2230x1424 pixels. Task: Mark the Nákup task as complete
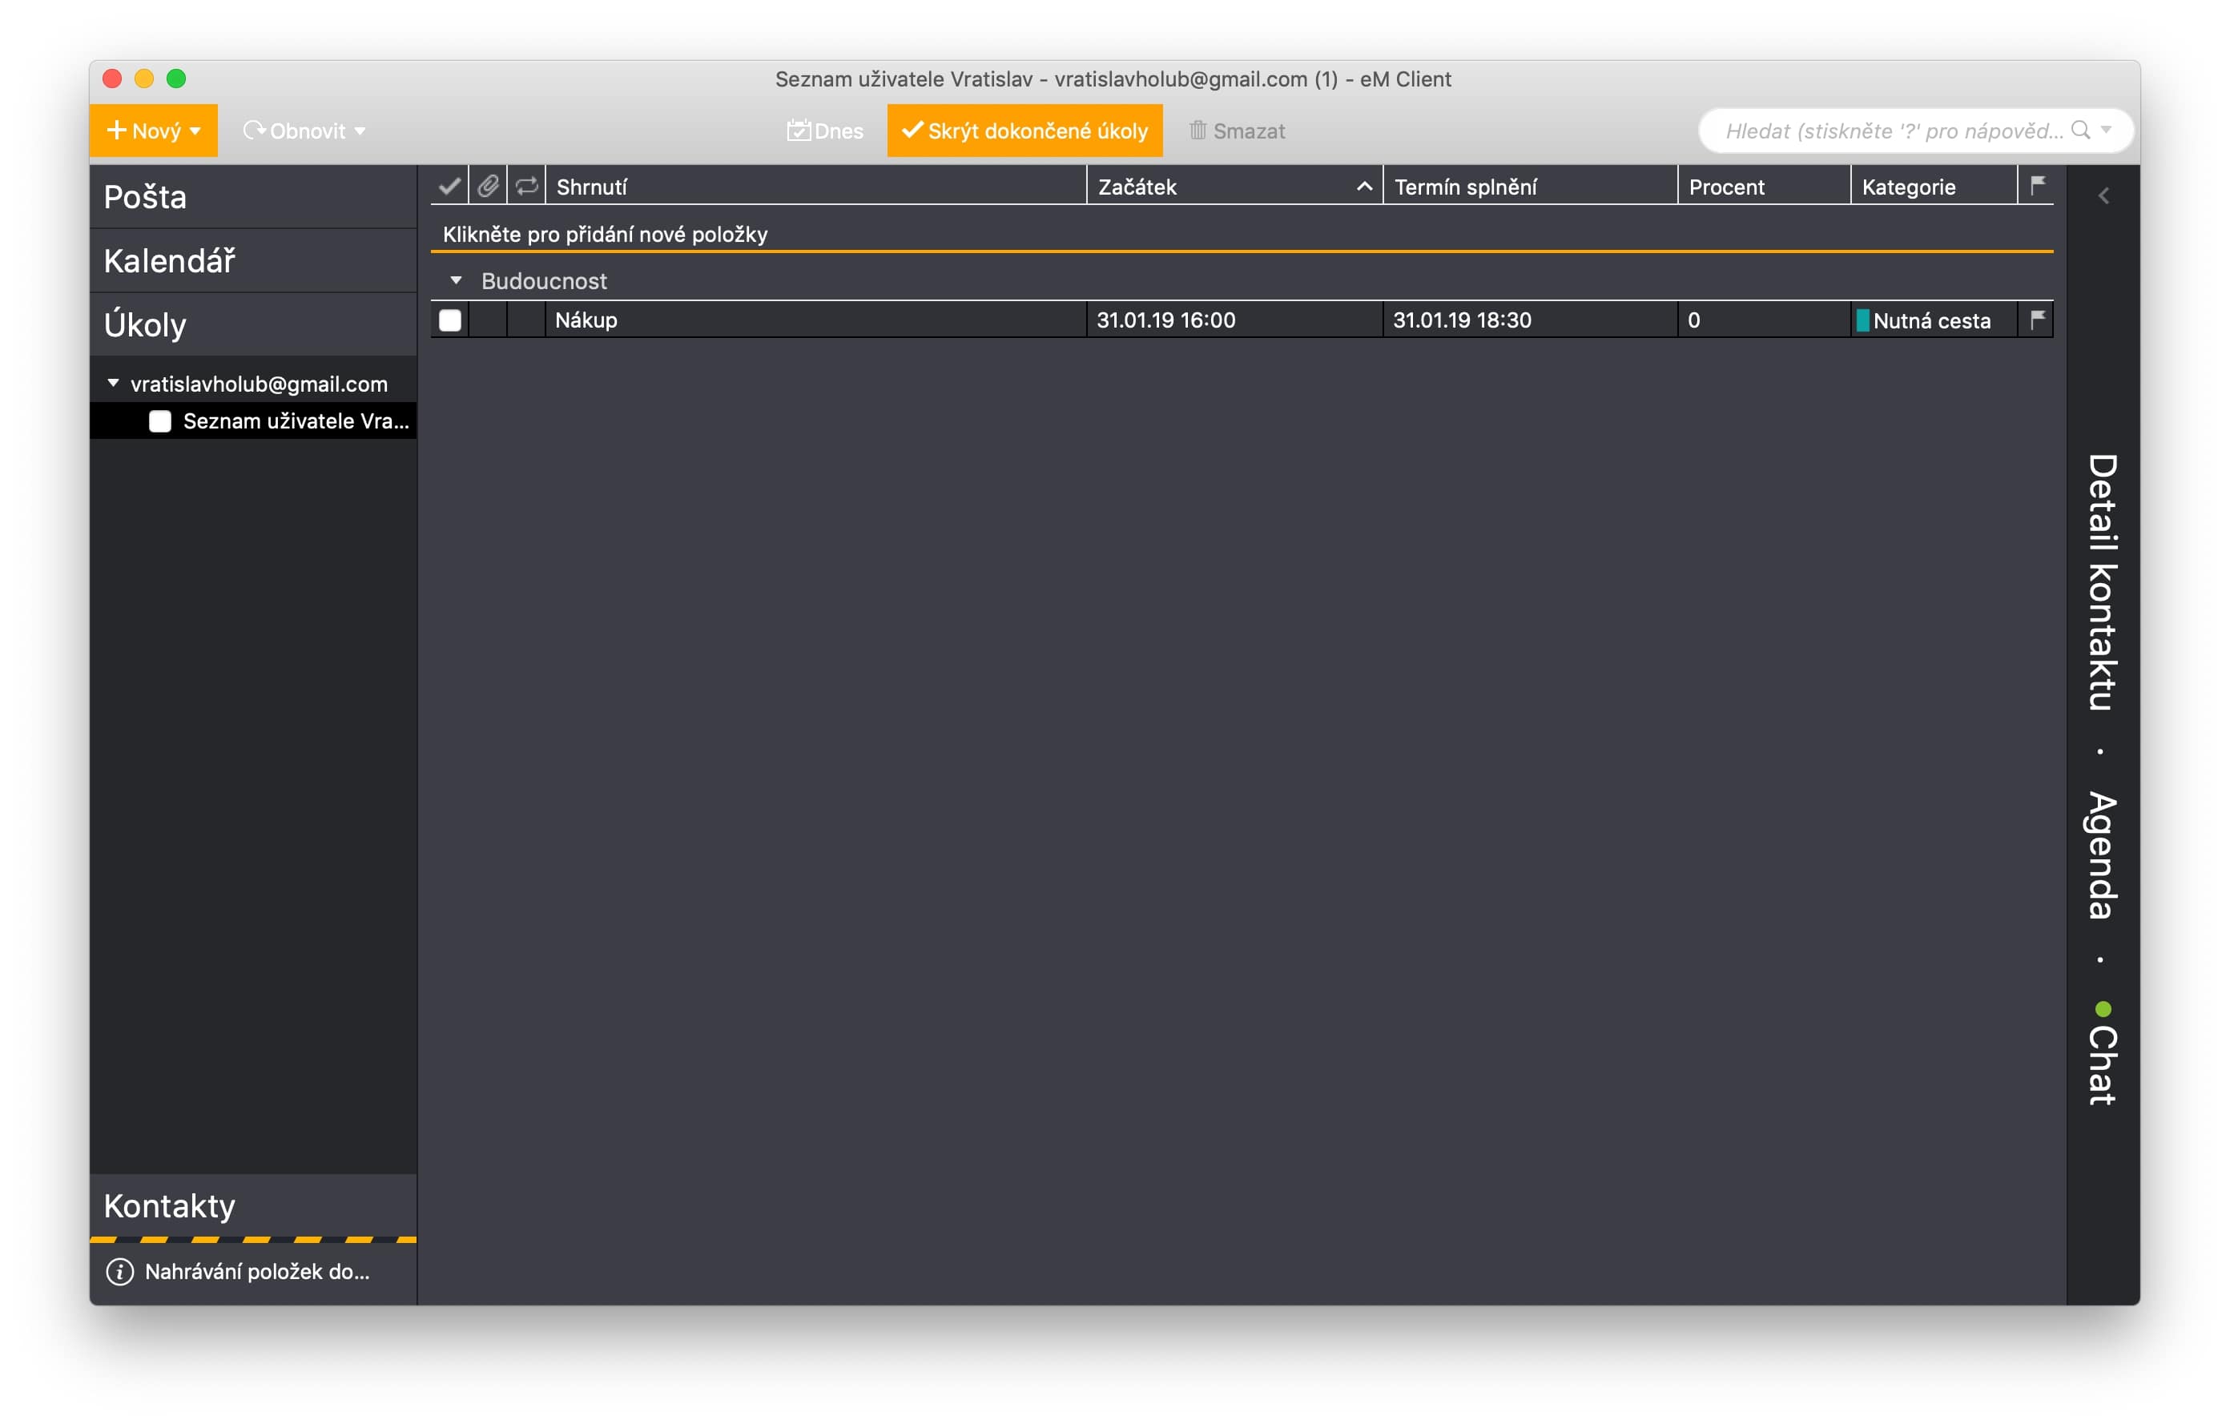point(450,320)
